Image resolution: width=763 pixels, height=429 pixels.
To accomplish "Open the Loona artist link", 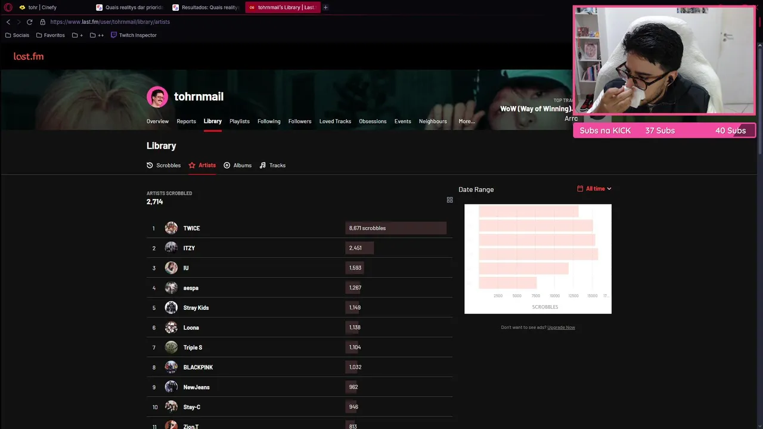I will [x=191, y=328].
